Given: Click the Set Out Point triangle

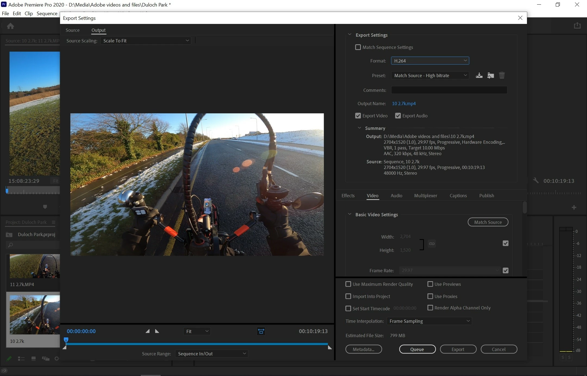Looking at the screenshot, I should click(x=157, y=331).
